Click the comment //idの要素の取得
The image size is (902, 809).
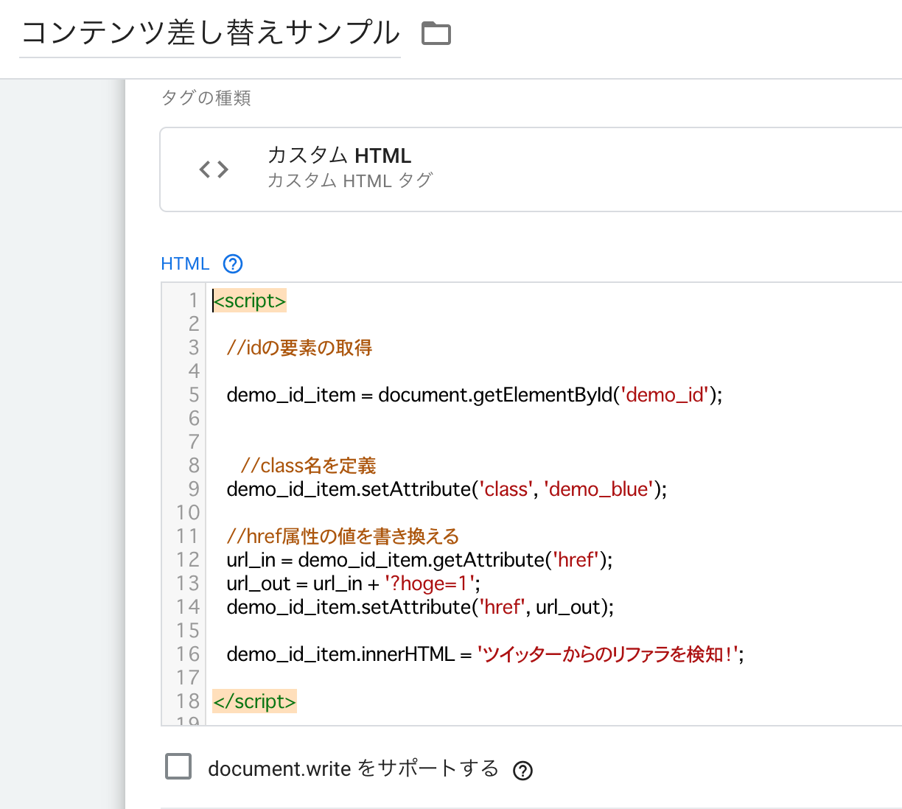tap(299, 348)
